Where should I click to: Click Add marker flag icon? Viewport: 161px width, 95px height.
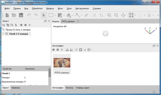[x=12, y=25]
